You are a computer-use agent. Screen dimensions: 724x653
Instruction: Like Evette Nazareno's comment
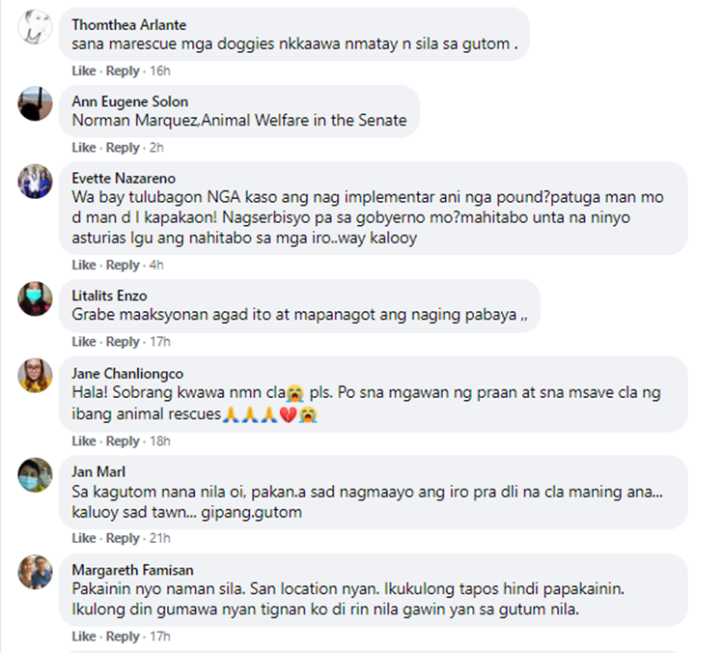(84, 266)
